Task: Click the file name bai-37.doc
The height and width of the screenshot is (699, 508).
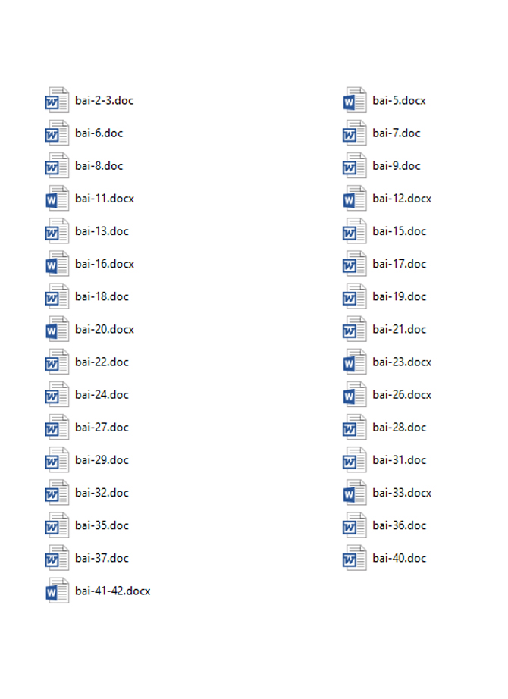Action: tap(102, 558)
